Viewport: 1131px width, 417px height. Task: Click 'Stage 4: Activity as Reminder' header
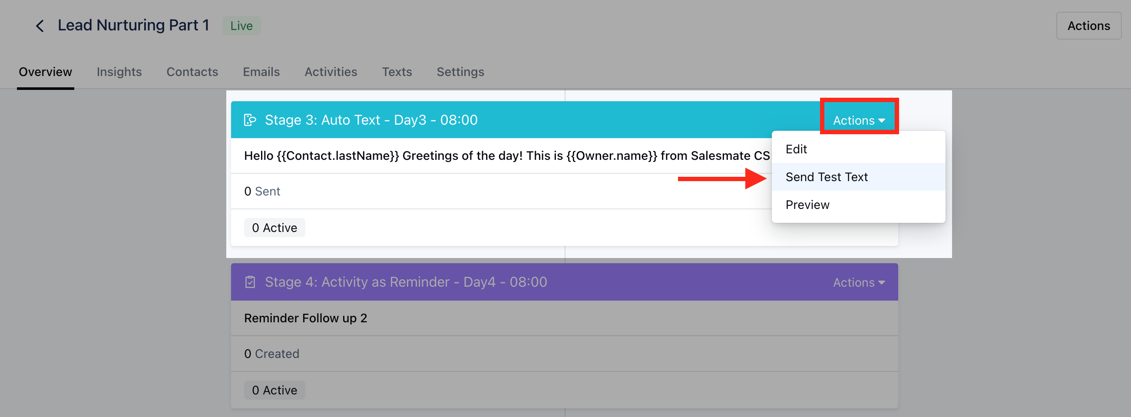(406, 282)
